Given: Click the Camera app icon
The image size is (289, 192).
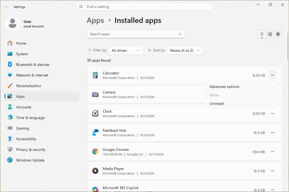Looking at the screenshot, I should pos(95,94).
